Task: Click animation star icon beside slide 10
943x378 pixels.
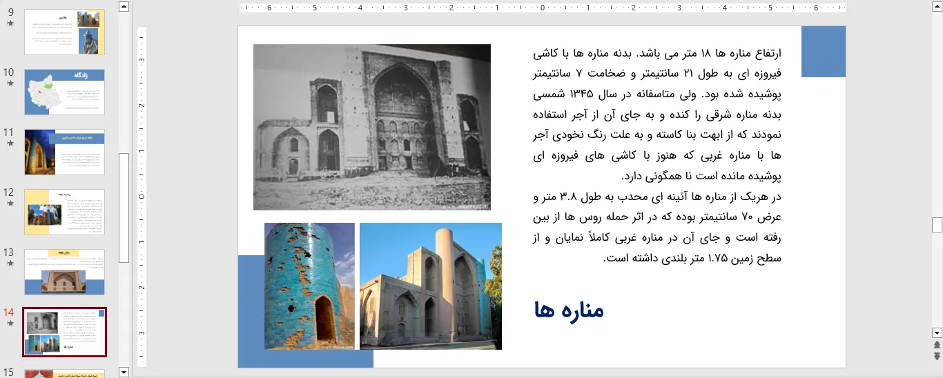Action: coord(10,83)
